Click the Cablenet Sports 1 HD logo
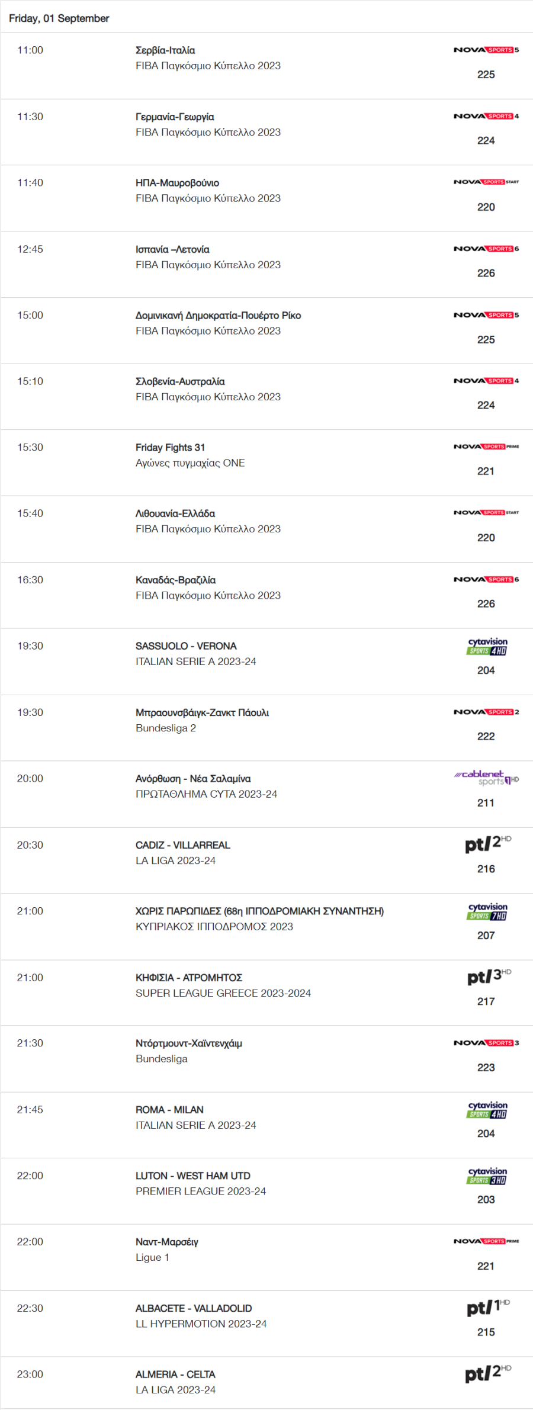Screen dimensions: 533x1410 click(486, 778)
